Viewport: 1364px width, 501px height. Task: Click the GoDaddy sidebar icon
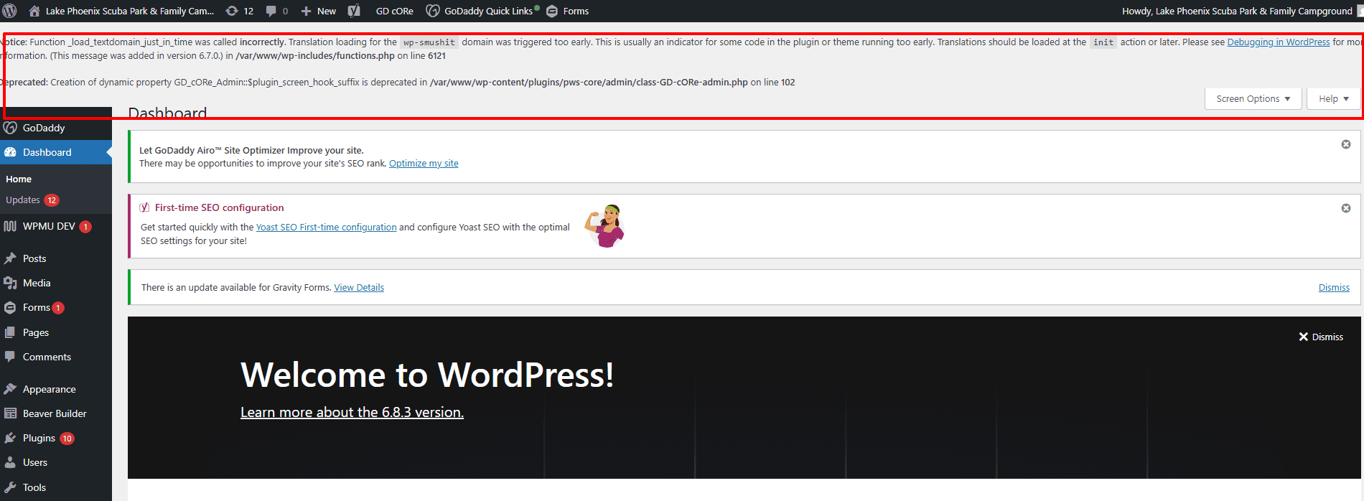[10, 128]
